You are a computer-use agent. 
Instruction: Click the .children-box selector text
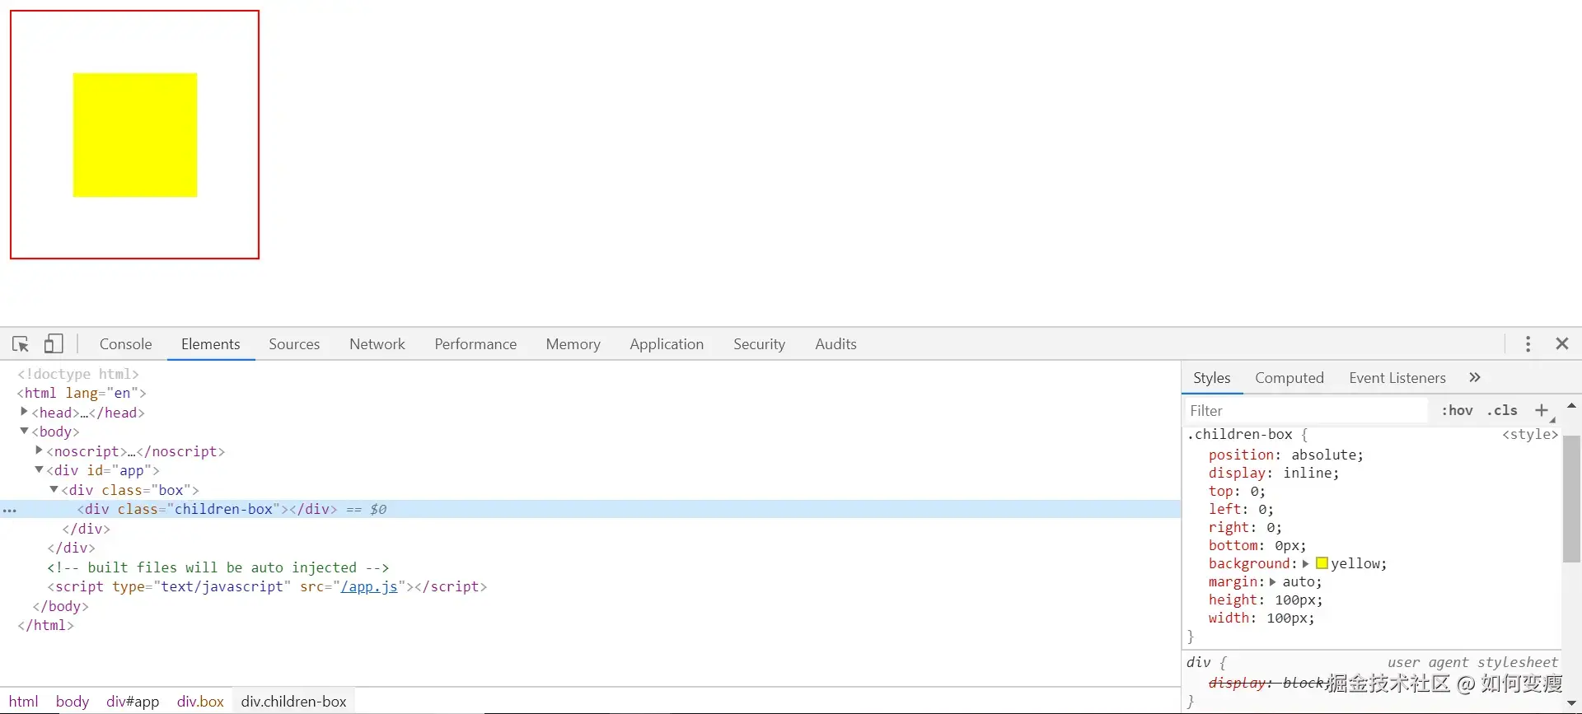click(1240, 434)
